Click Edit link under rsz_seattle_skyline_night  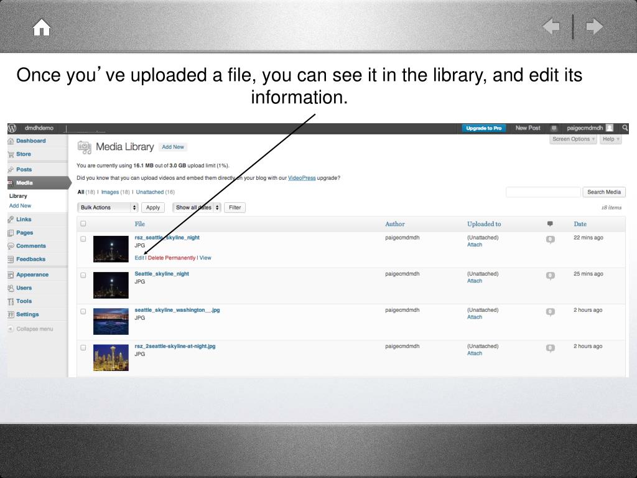pos(139,258)
